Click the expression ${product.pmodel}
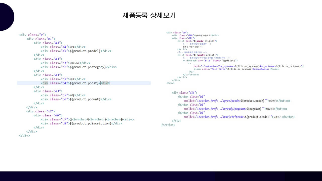 coord(85,51)
